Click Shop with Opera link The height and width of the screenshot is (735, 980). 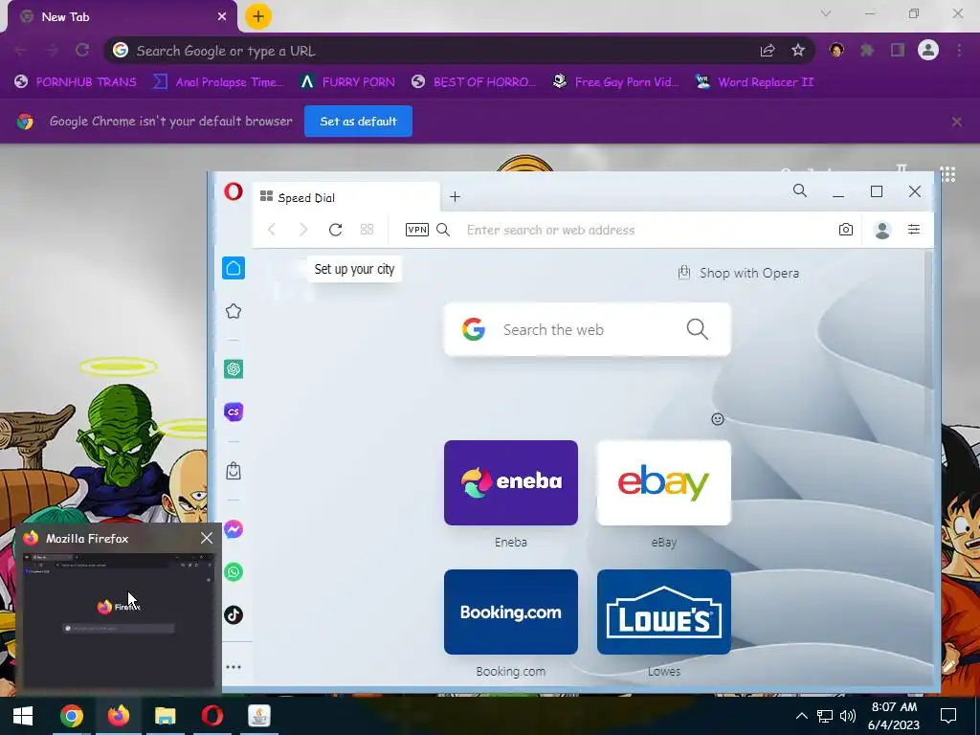click(x=738, y=273)
